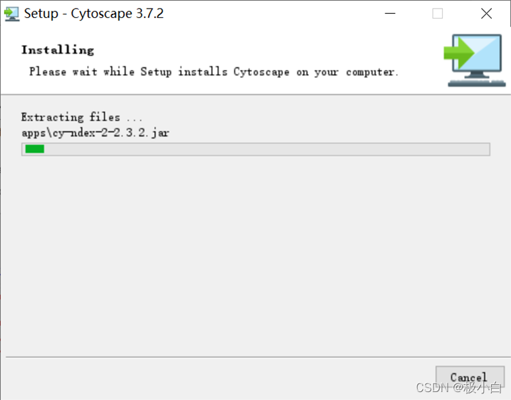Click the apps\cy-ndex-2-2.3.2.jar file path text
511x400 pixels.
95,133
